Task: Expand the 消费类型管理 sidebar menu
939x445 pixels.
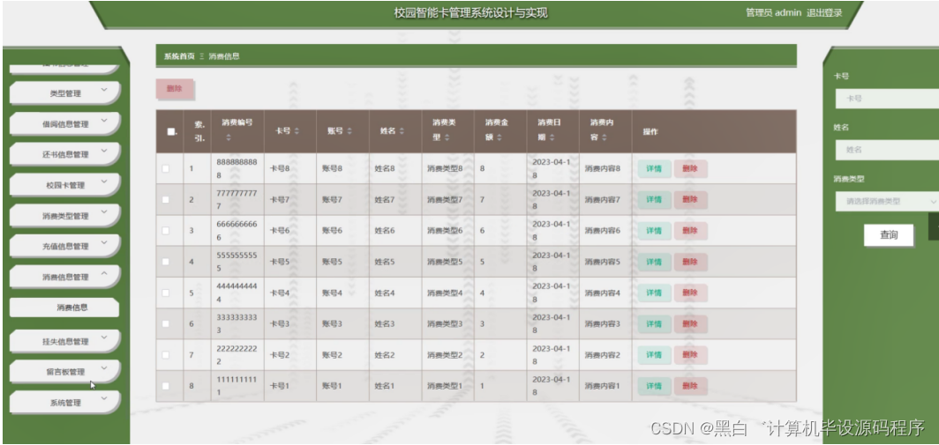Action: tap(64, 216)
